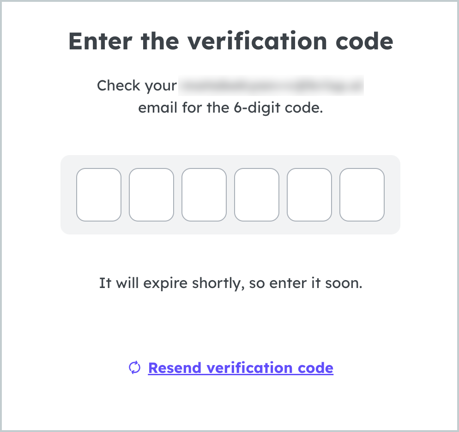Click the "email for the 6-digit code" text
This screenshot has height=432, width=459.
click(x=231, y=108)
